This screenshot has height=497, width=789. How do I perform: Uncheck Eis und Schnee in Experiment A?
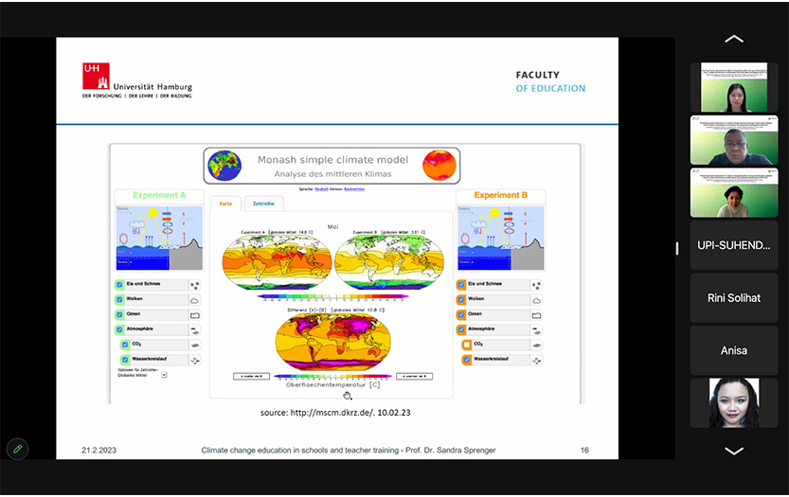tap(120, 285)
